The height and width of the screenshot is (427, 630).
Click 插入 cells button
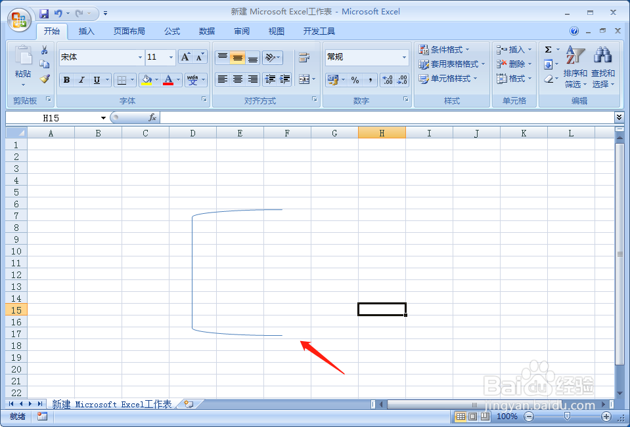click(x=514, y=50)
